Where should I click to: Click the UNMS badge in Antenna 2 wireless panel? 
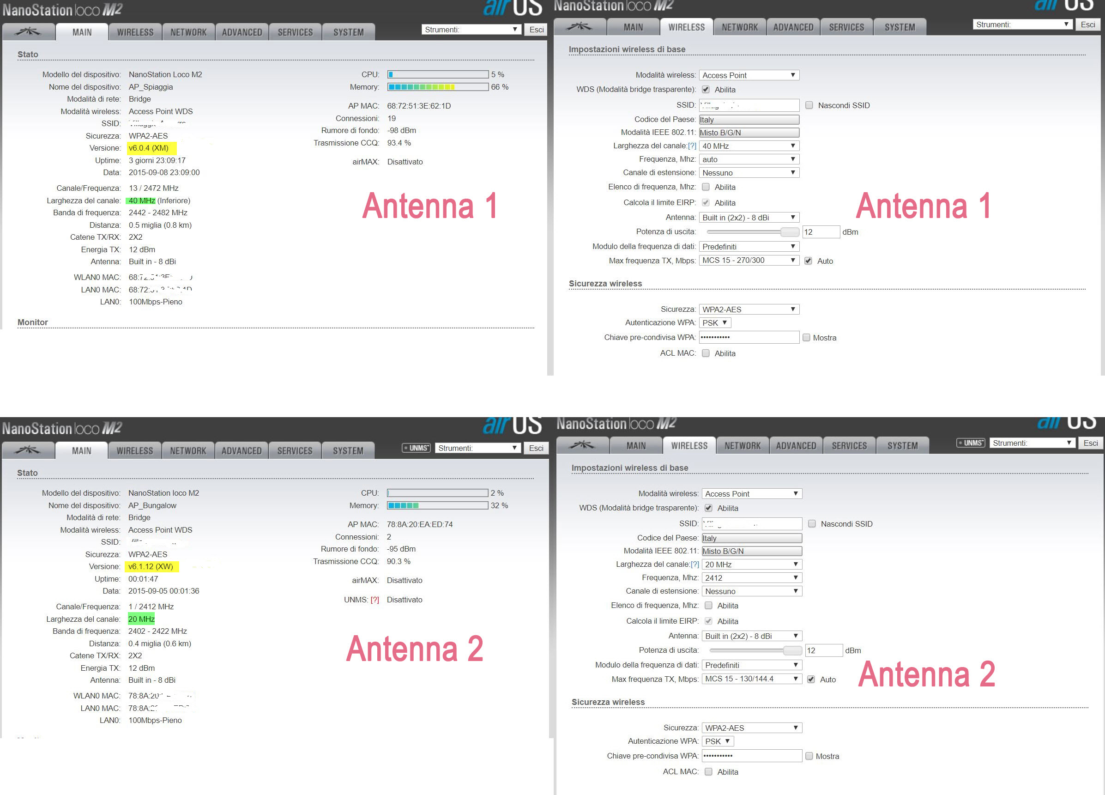click(971, 443)
